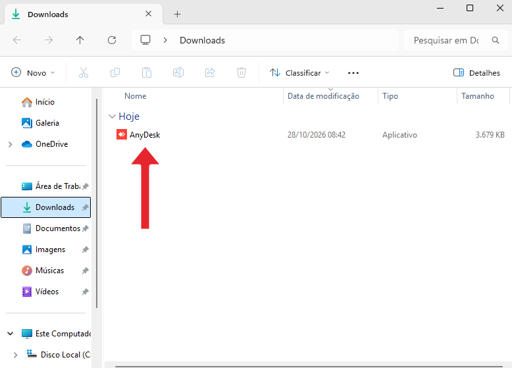Toggle the Detalhes pane
Screen dimensions: 512x368
(476, 72)
